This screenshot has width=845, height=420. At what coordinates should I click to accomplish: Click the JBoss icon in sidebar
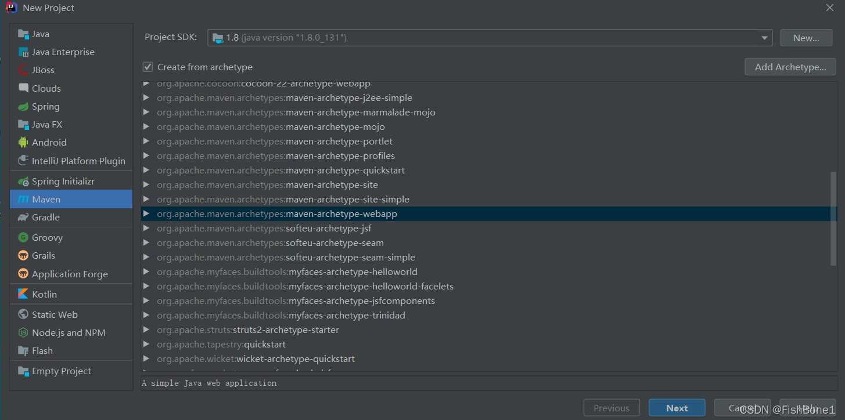(23, 70)
